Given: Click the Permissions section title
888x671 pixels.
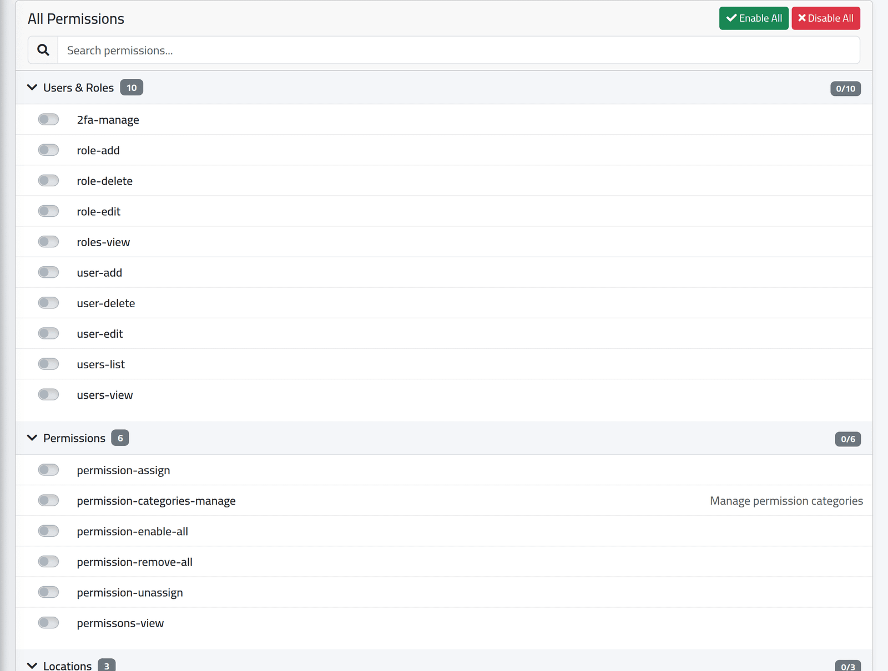Looking at the screenshot, I should pos(74,438).
